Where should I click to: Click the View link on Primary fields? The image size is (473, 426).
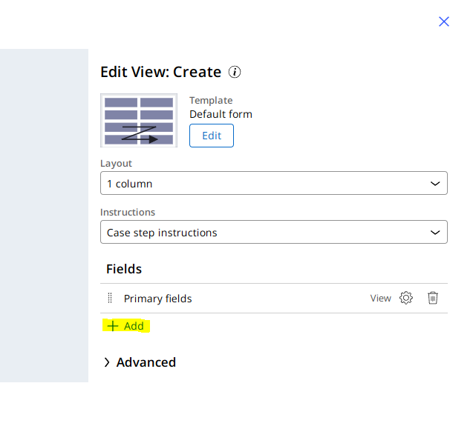[380, 299]
